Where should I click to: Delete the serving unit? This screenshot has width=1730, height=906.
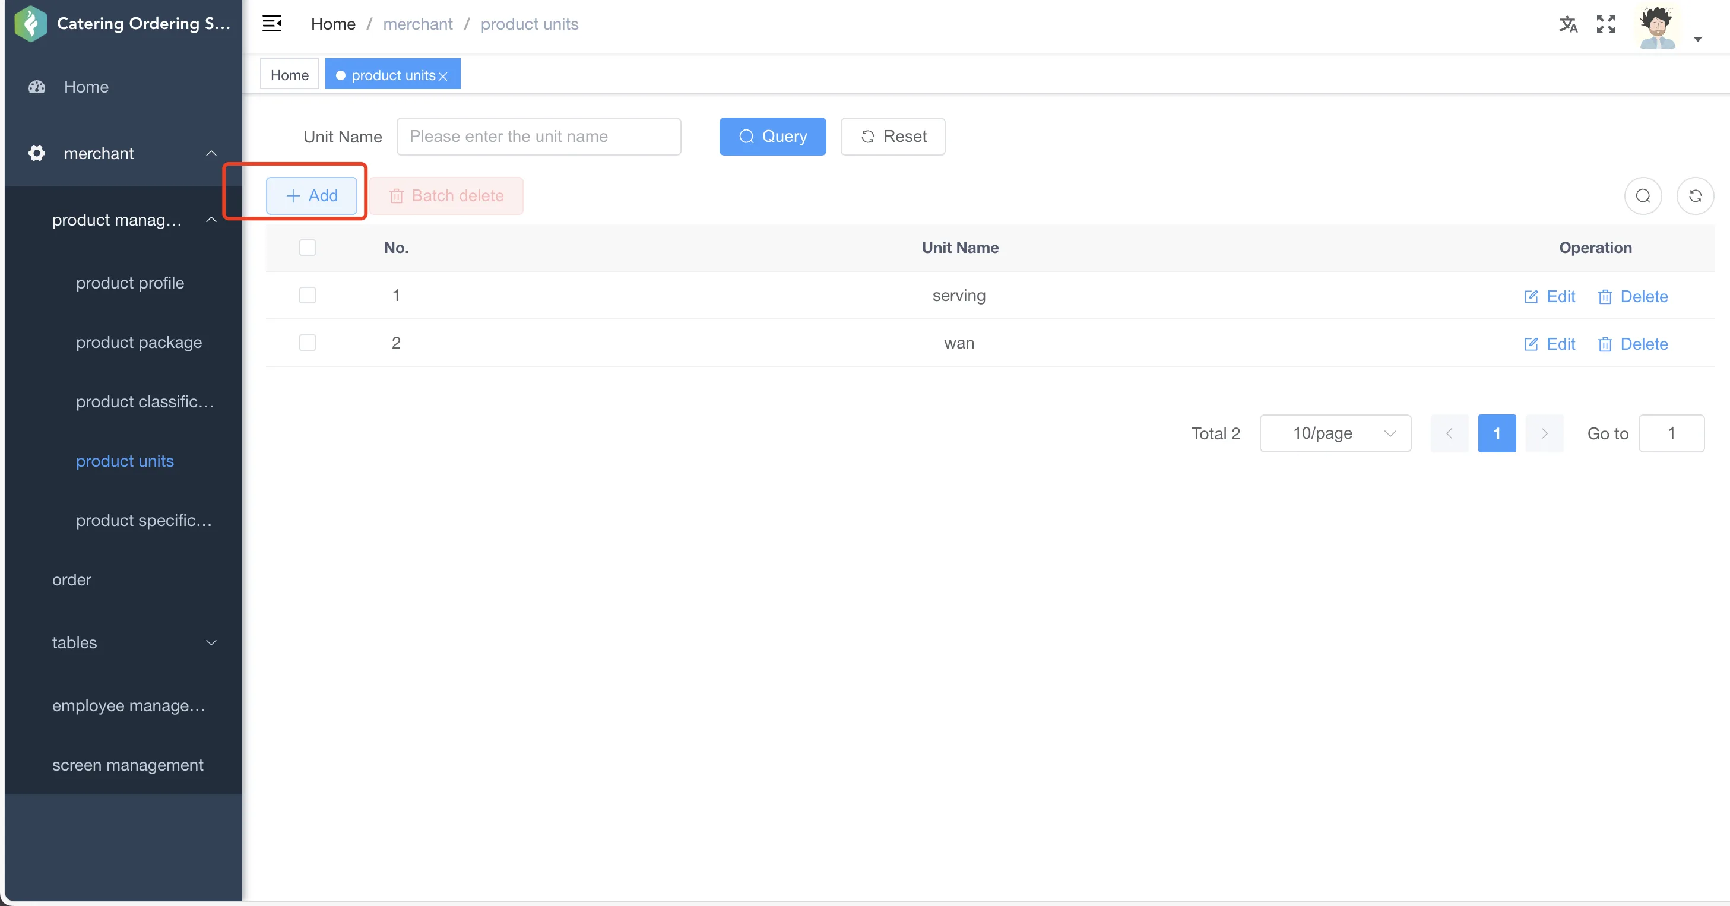1633,296
